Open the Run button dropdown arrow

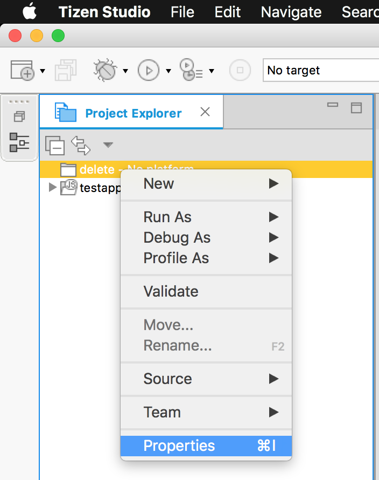point(169,71)
